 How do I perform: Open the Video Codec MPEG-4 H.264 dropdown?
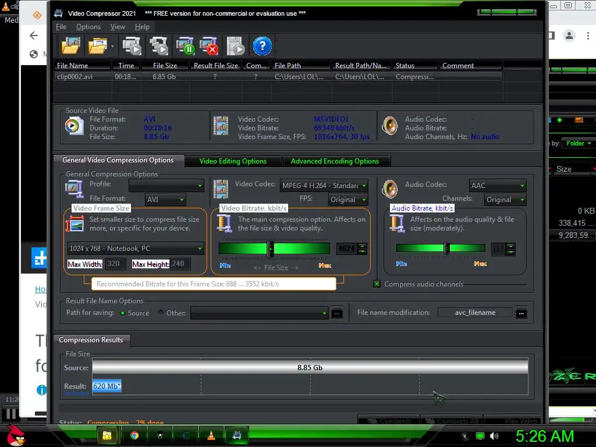pos(324,186)
